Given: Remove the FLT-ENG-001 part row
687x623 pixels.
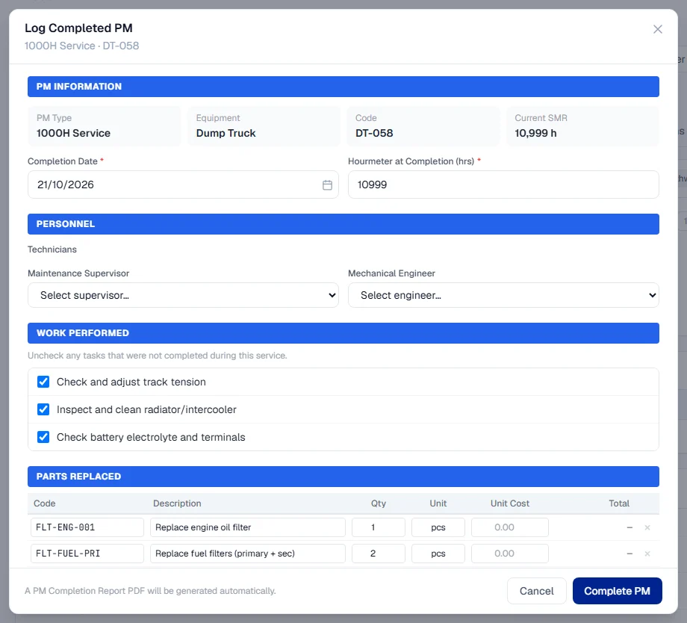Looking at the screenshot, I should 647,527.
